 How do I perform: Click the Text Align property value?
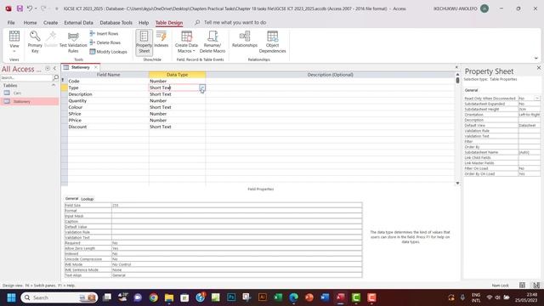point(237,275)
